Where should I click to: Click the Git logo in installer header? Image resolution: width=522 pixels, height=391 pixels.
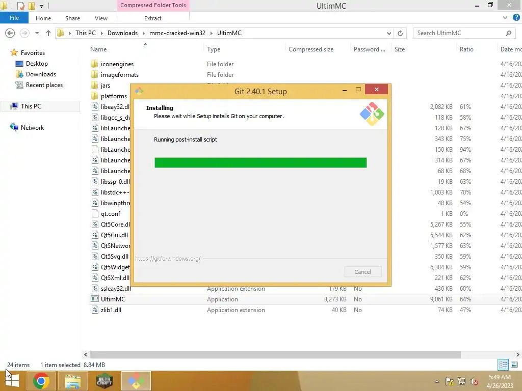372,114
